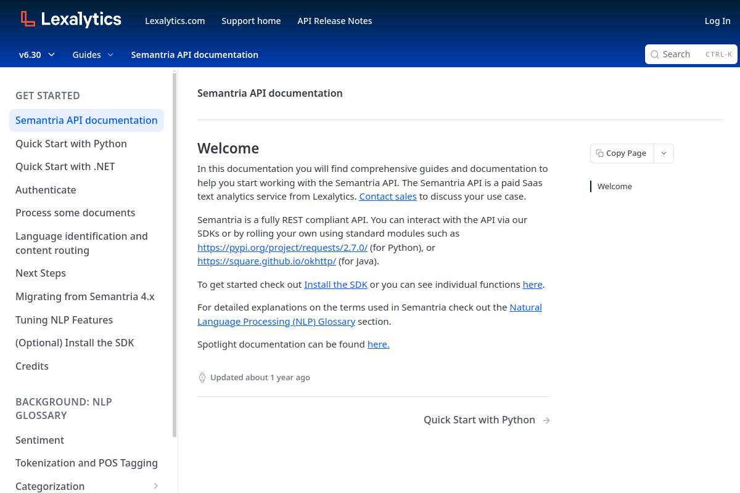Click arrow icon next to Quick Start with Python
The height and width of the screenshot is (493, 740).
(x=546, y=420)
